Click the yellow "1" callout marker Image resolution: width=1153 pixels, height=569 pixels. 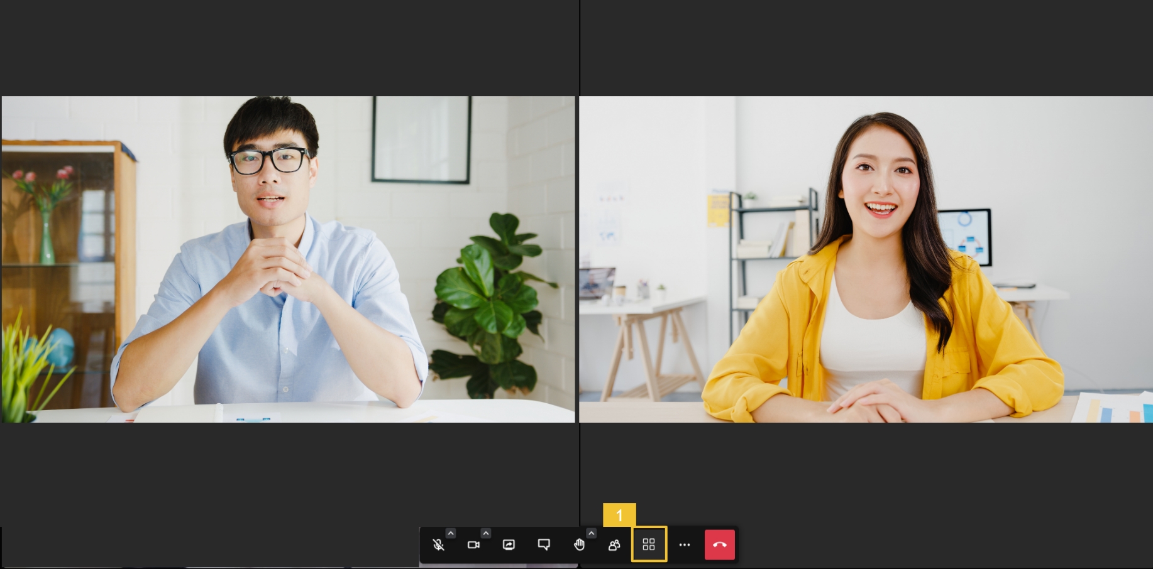619,515
